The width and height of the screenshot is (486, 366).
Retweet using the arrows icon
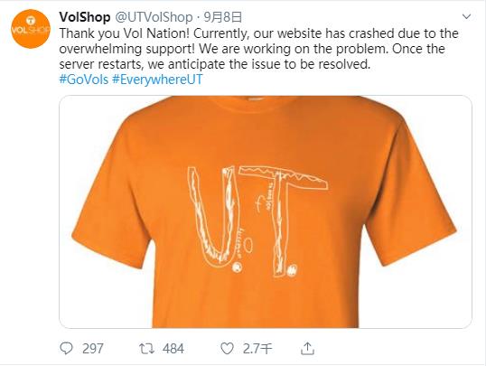pos(146,349)
